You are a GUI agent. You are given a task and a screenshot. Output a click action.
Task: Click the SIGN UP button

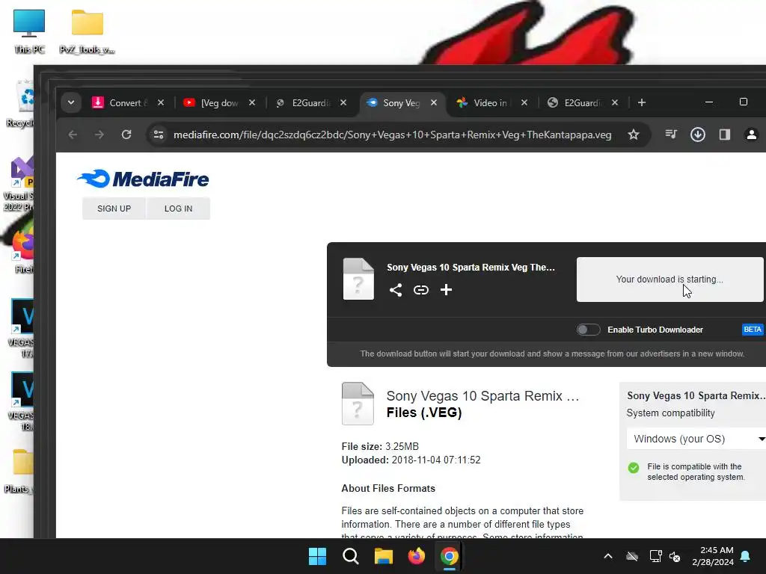[x=114, y=209]
